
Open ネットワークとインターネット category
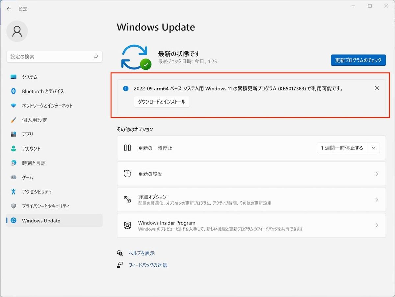pos(54,106)
